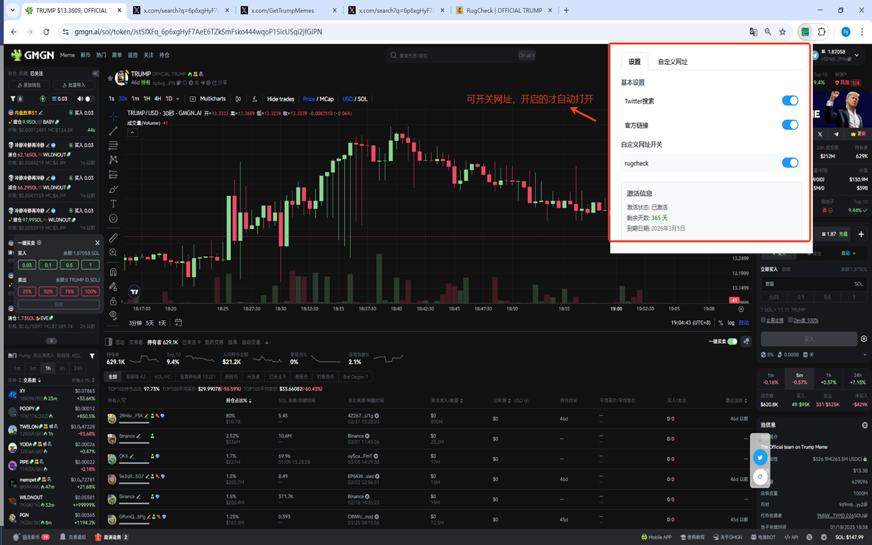Tick the Dev卖 100% checkbox
This screenshot has width=872, height=545.
point(790,320)
